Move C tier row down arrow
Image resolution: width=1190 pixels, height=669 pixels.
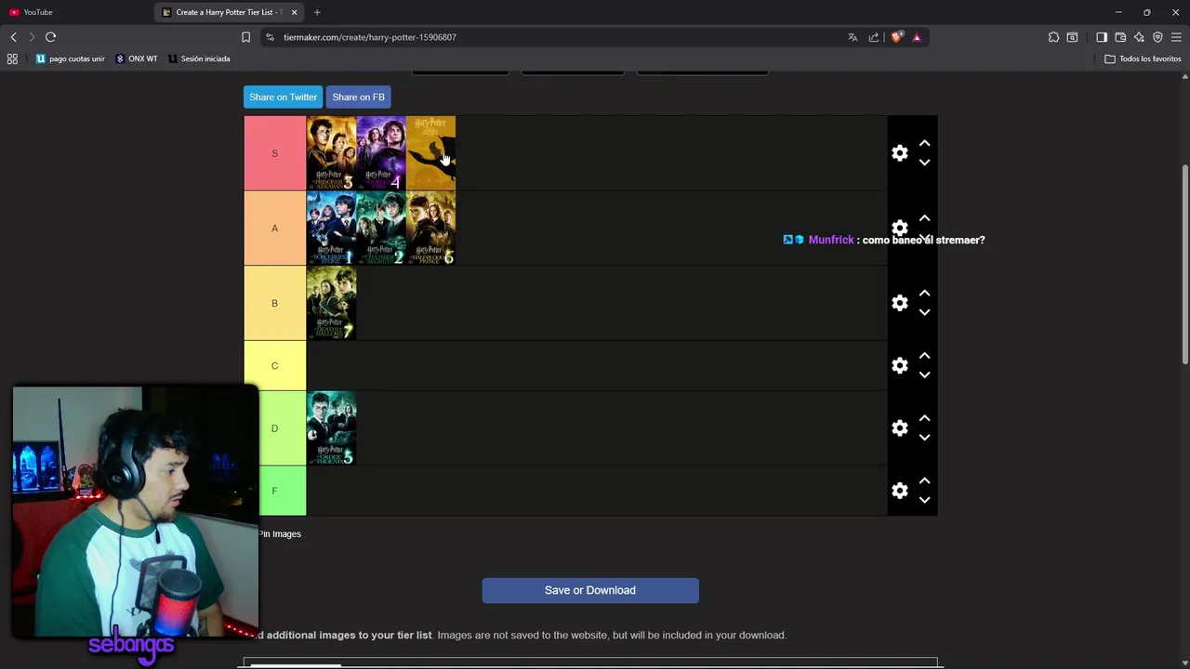(x=924, y=374)
